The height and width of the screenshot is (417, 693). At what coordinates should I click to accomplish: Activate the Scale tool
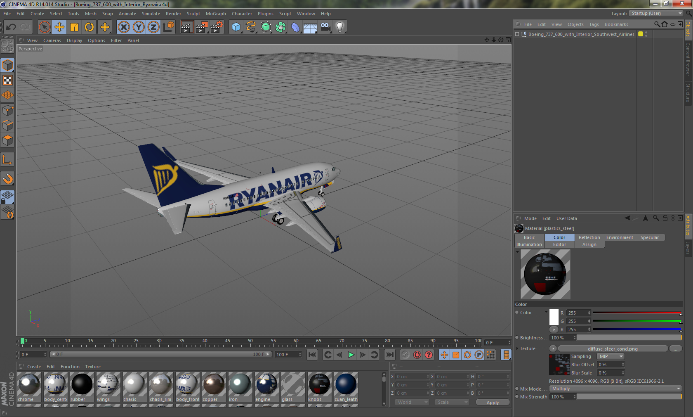coord(74,27)
